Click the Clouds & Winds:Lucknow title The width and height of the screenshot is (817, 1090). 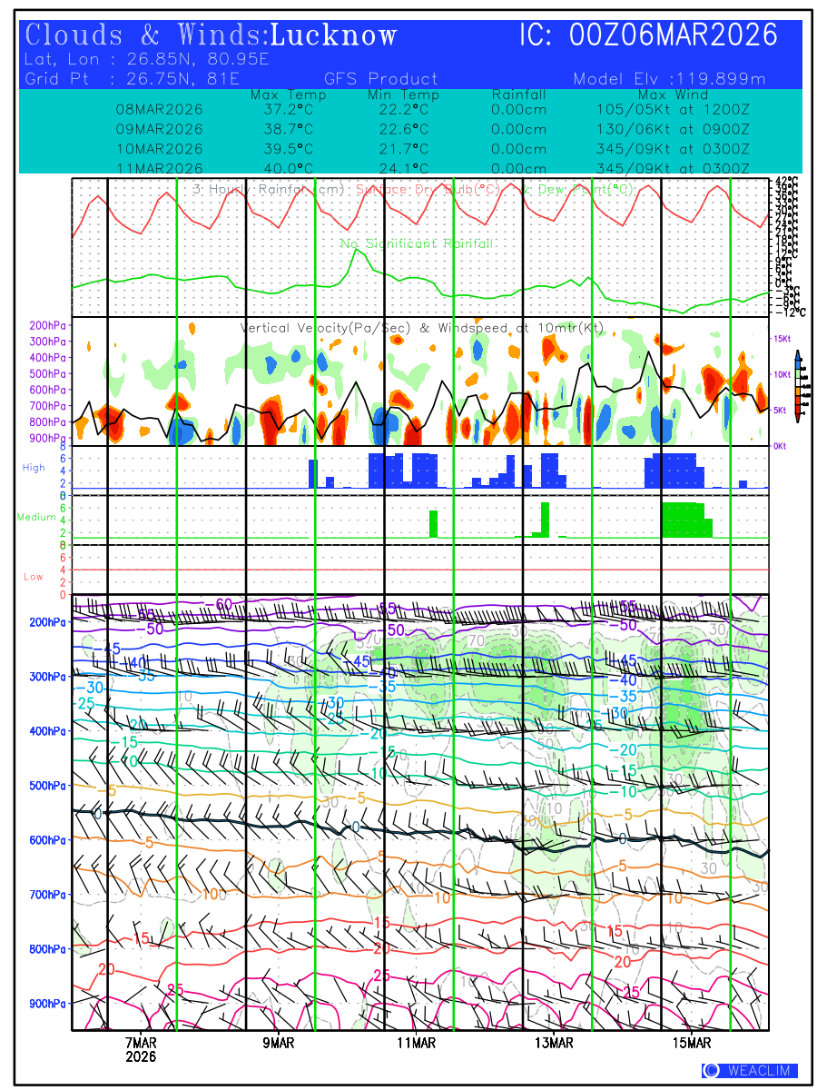click(x=212, y=35)
